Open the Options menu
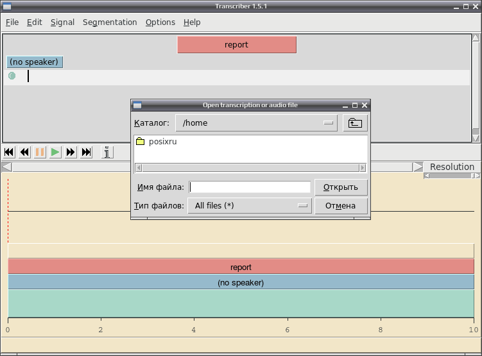482x356 pixels. point(160,22)
